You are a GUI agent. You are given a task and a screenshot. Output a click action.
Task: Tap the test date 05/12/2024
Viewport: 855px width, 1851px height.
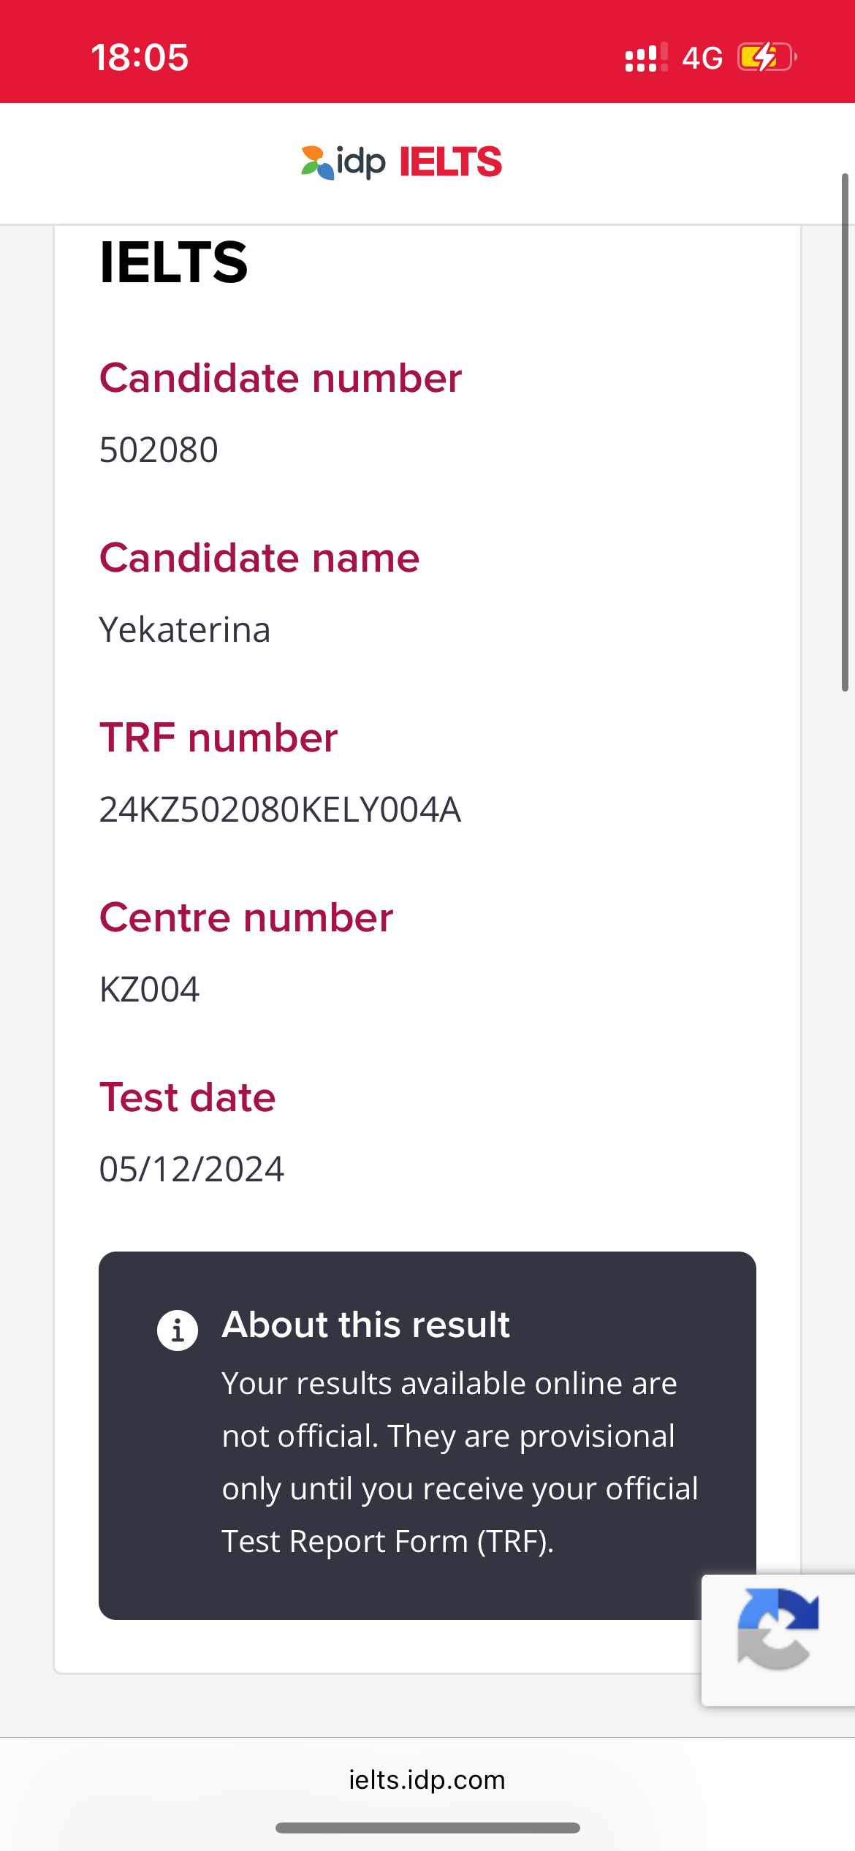click(x=191, y=1169)
